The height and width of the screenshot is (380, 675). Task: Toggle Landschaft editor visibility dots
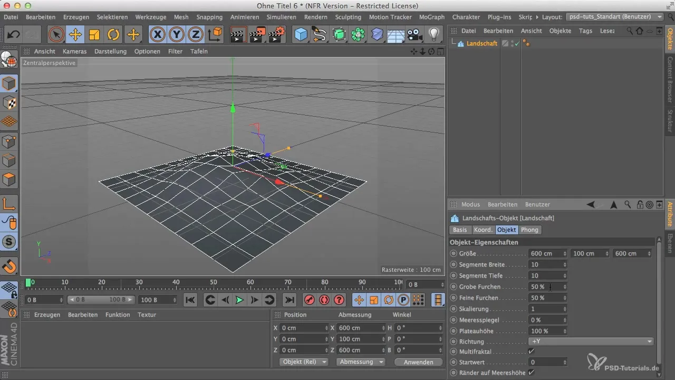coord(512,43)
